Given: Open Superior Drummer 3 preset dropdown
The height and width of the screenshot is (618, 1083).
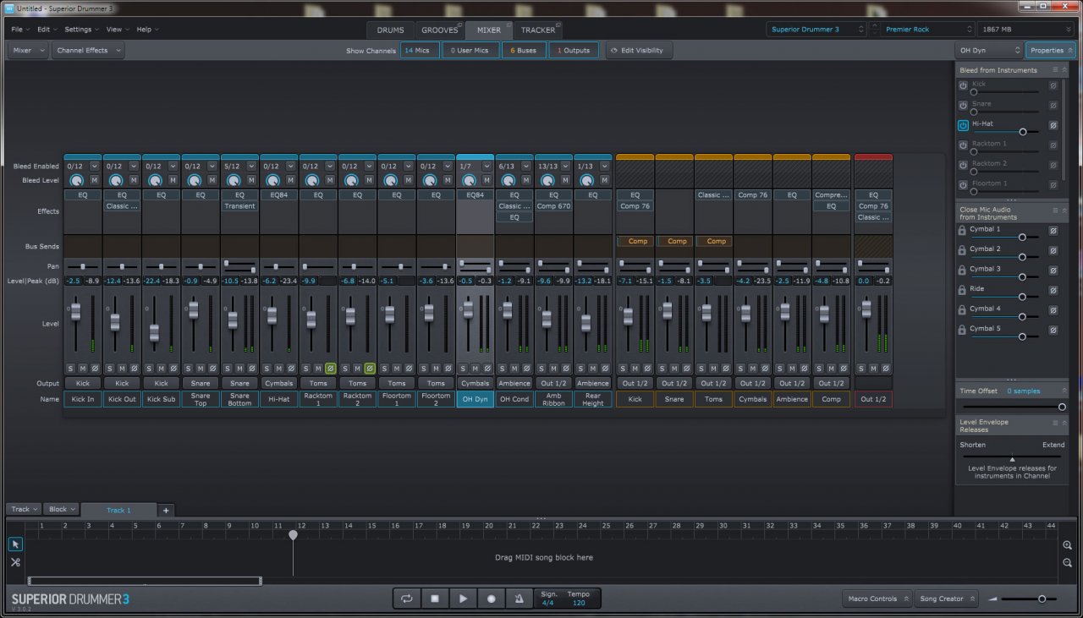Looking at the screenshot, I should click(817, 30).
